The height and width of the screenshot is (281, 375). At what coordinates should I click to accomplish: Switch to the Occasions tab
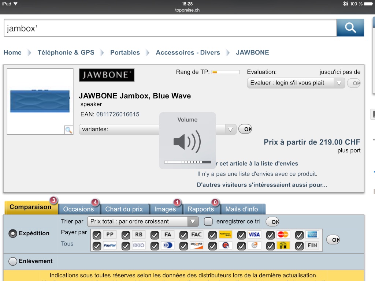point(78,209)
